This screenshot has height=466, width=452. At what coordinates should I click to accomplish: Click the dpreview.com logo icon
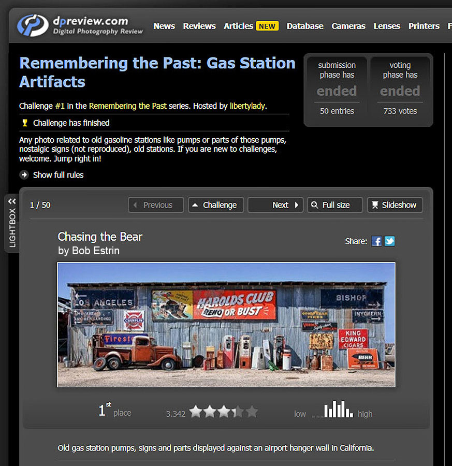(x=33, y=25)
